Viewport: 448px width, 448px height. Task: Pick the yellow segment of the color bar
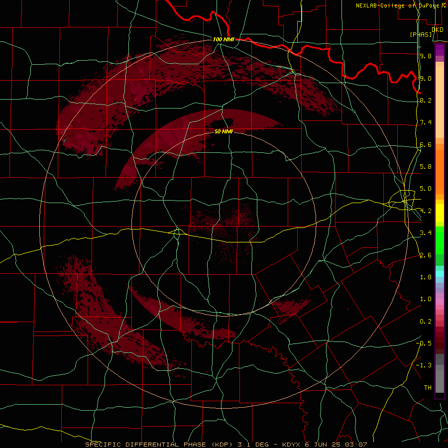(440, 213)
